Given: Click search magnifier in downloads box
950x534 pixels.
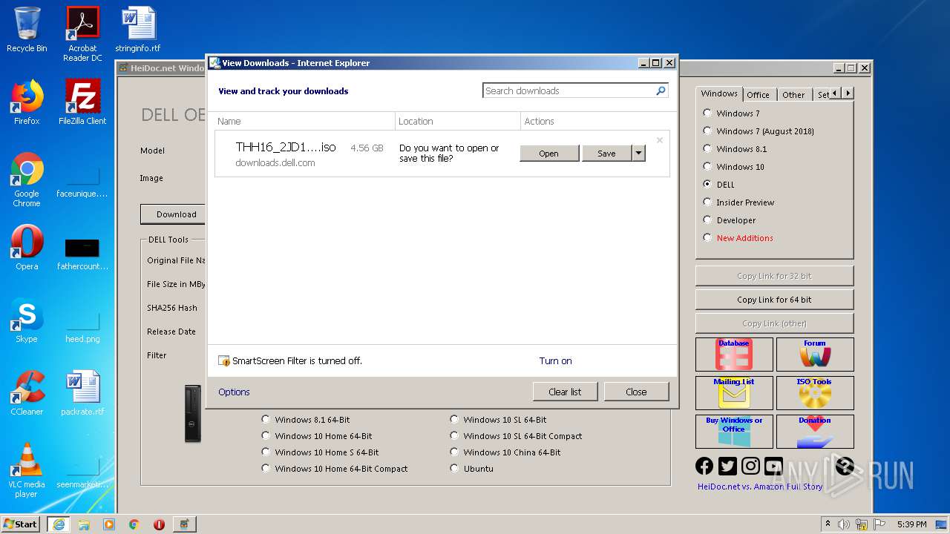Looking at the screenshot, I should coord(661,90).
